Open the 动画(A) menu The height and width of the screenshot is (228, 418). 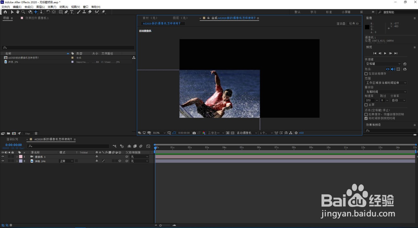click(64, 7)
